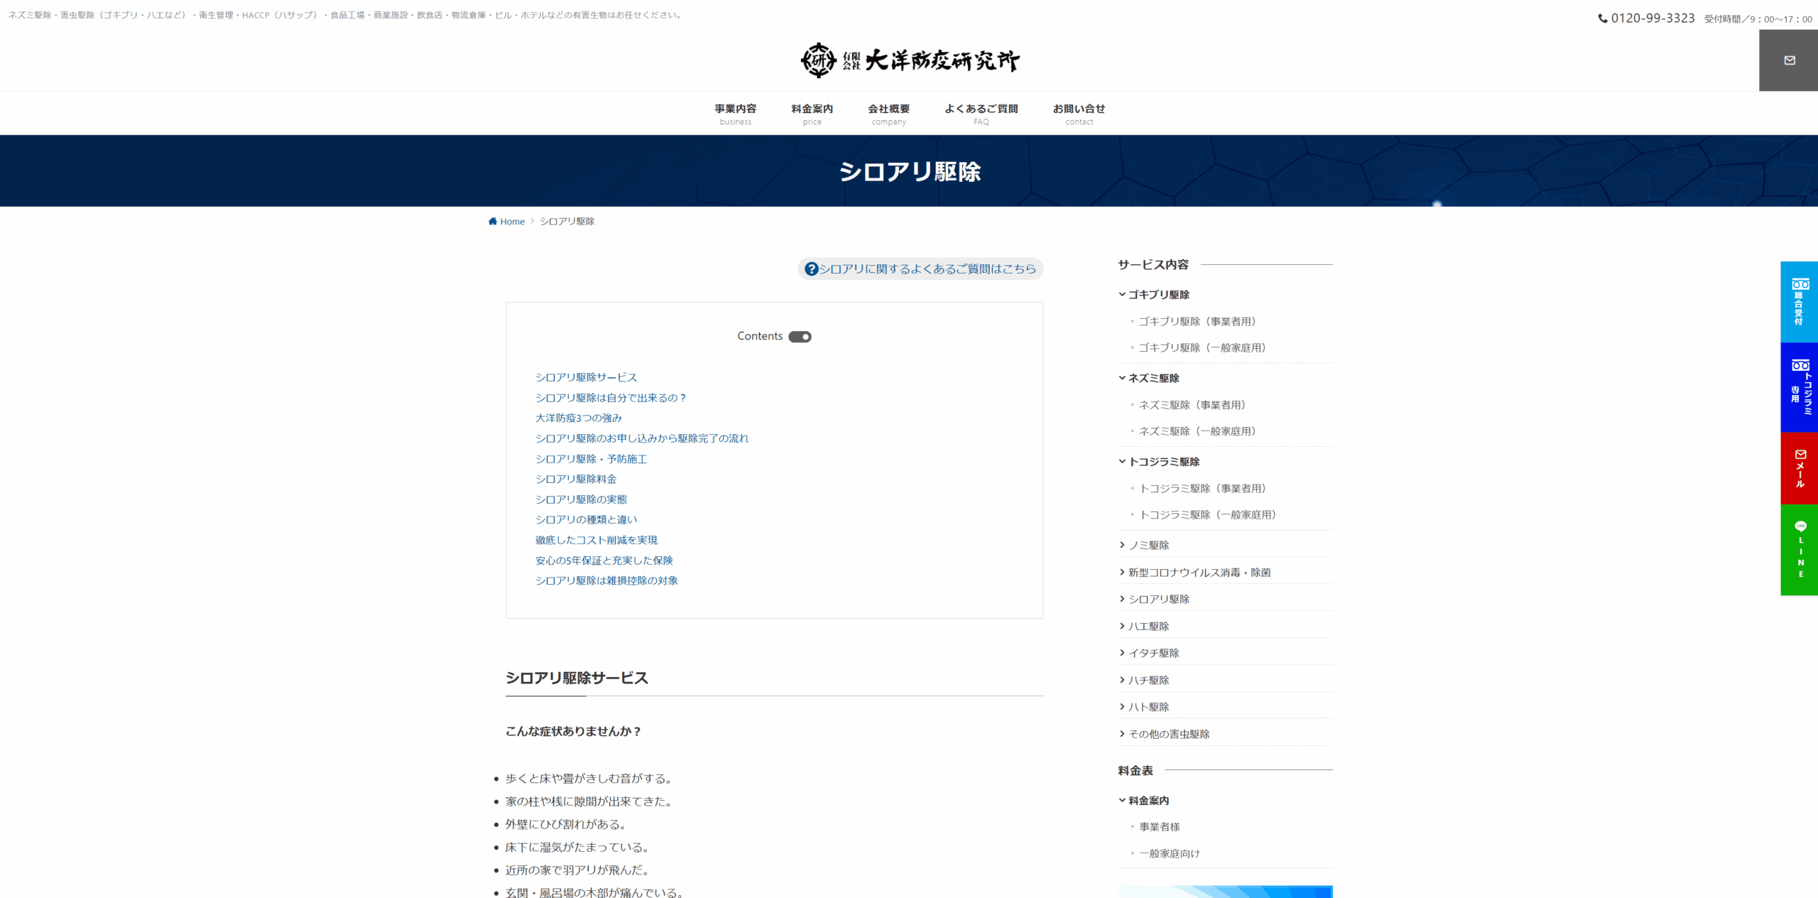Jump to シロアリ駆除は雑損控除の対象 section
Image resolution: width=1818 pixels, height=898 pixels.
coord(606,580)
